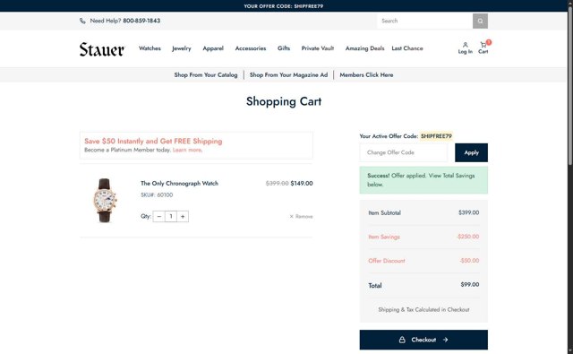Image resolution: width=573 pixels, height=354 pixels.
Task: Decrease quantity with minus button
Action: click(x=159, y=217)
